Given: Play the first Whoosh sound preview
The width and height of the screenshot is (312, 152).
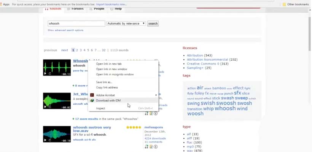Looking at the screenshot, I should click(45, 74).
